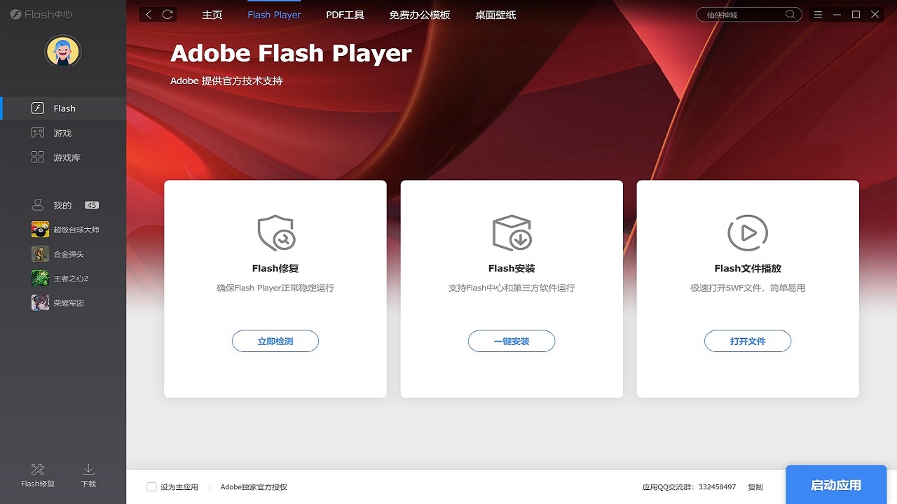Click the 一键安装 button under Flash安装
The height and width of the screenshot is (504, 897).
click(512, 341)
